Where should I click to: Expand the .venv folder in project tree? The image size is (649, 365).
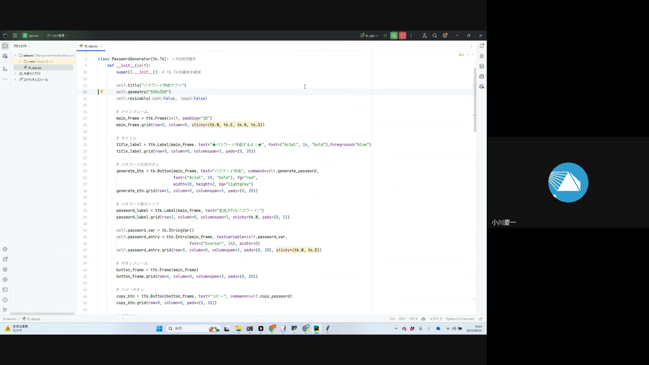pyautogui.click(x=20, y=62)
